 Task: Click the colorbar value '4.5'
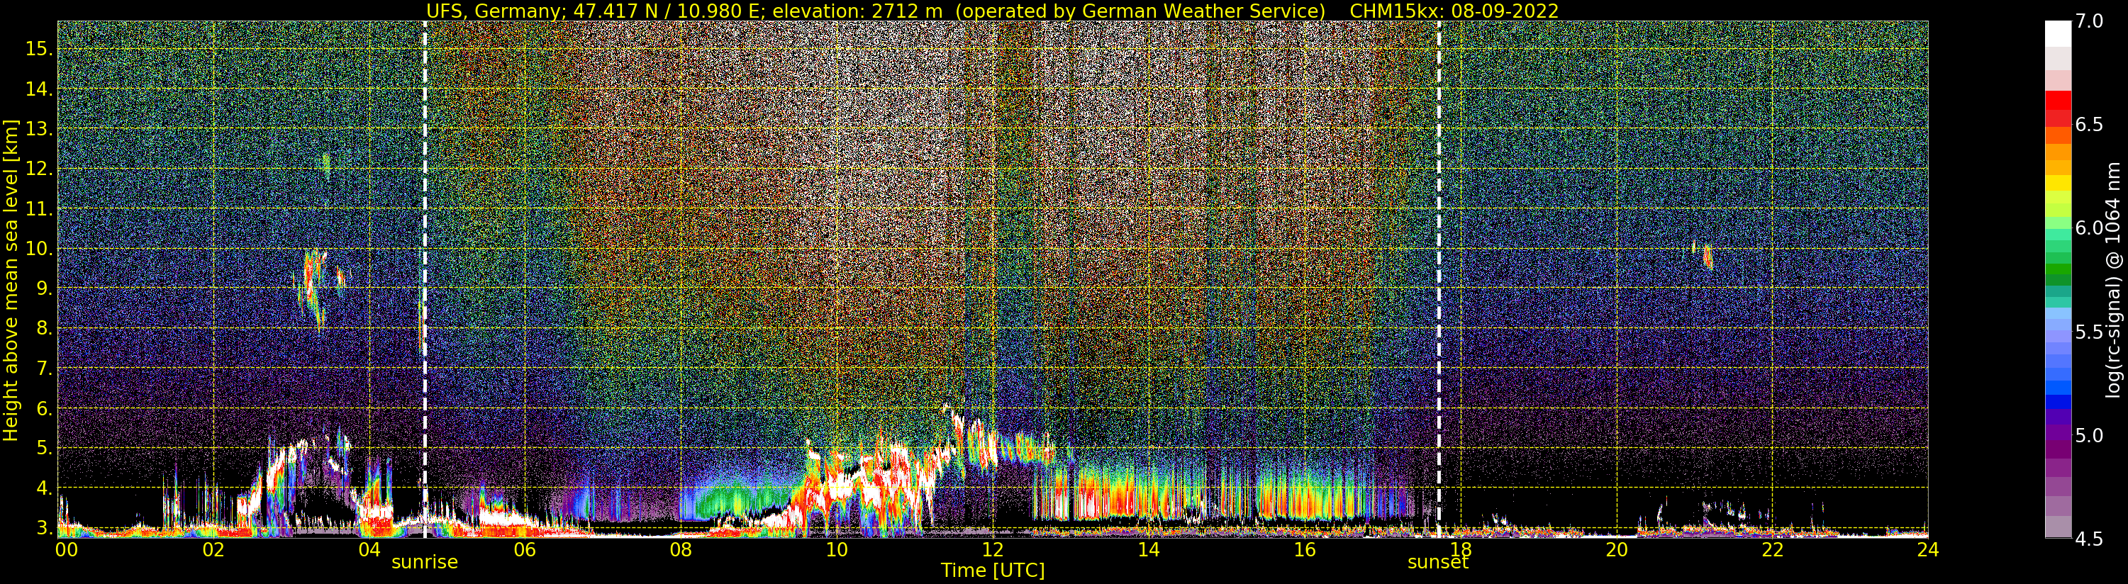point(2089,539)
